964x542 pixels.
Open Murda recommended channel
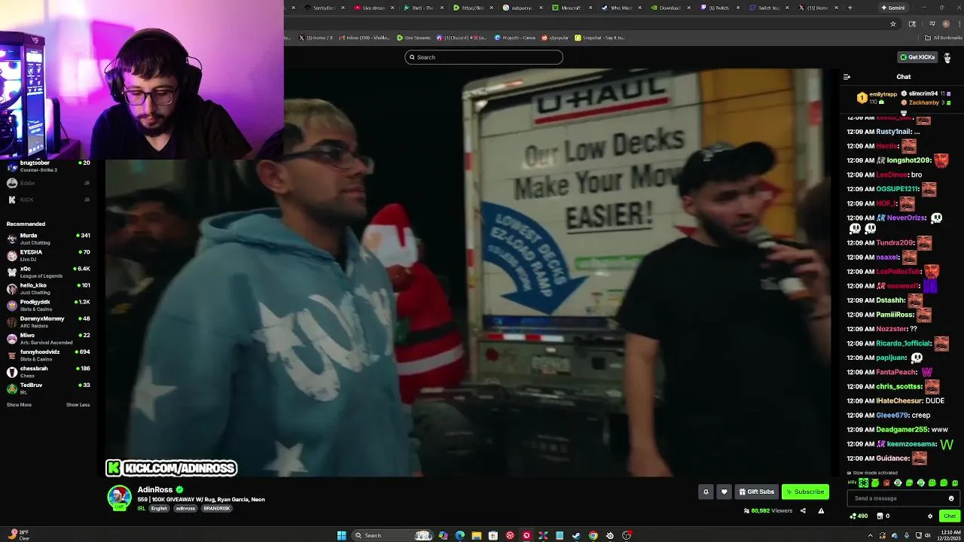[48, 239]
